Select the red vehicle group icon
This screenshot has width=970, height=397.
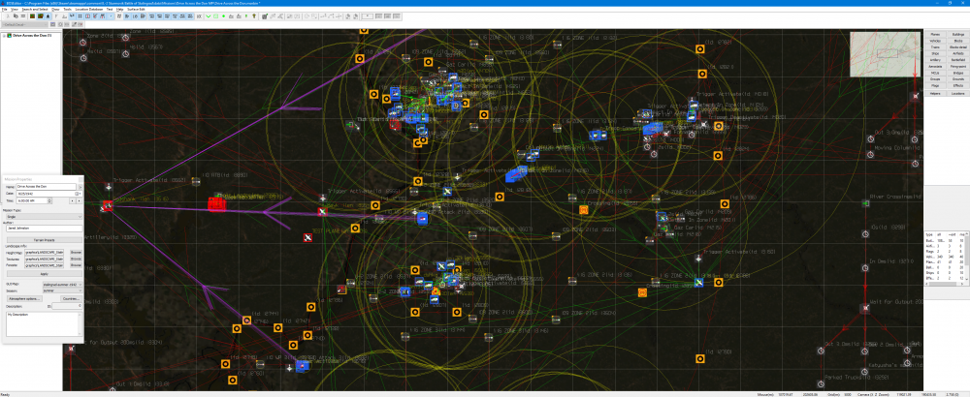[216, 203]
